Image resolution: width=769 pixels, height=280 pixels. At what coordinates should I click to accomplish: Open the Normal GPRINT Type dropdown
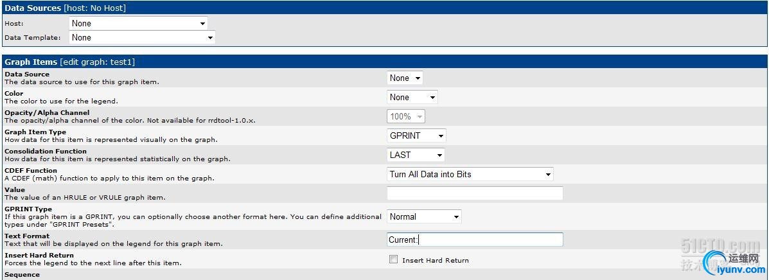pyautogui.click(x=424, y=216)
